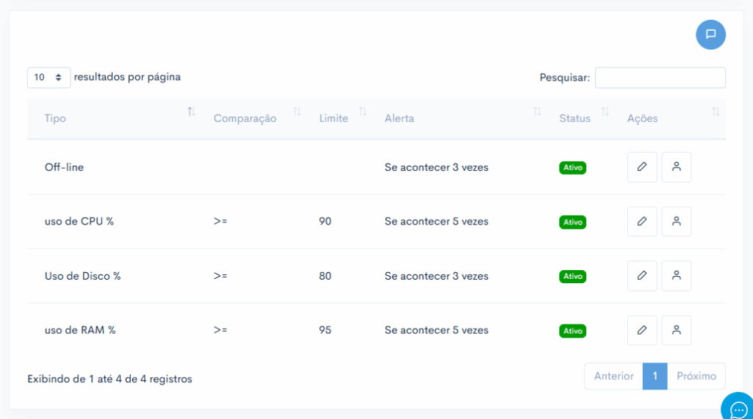
Task: Select page 1 in pagination
Action: point(655,376)
